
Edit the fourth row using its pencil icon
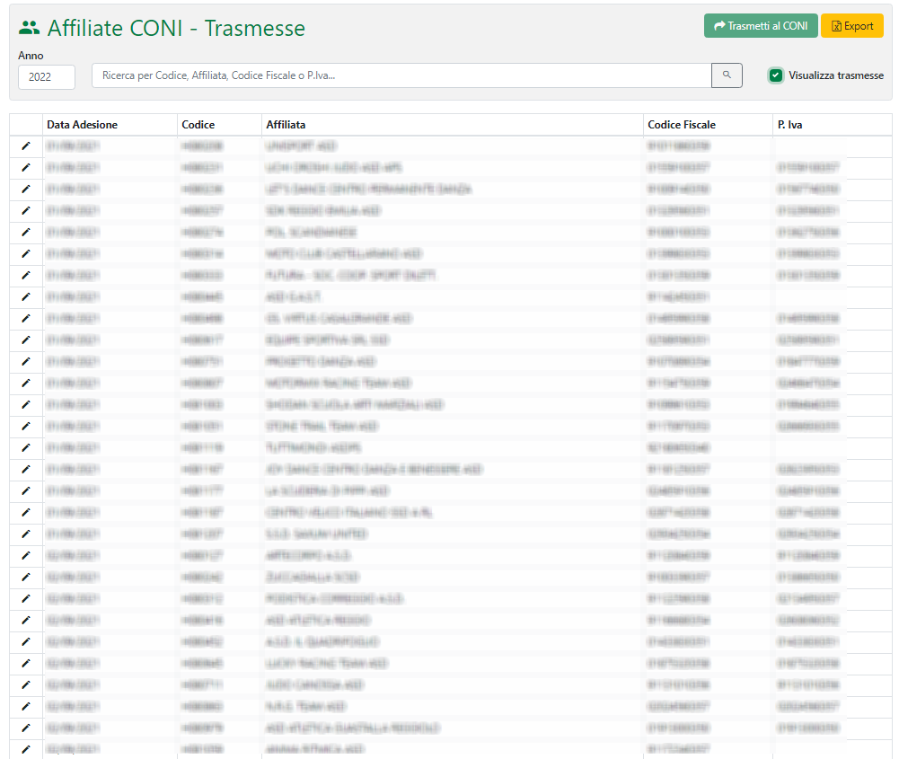click(26, 210)
